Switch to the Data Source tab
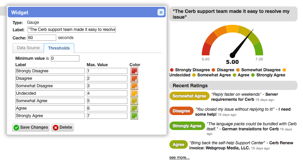This screenshot has height=166, width=303. (28, 48)
